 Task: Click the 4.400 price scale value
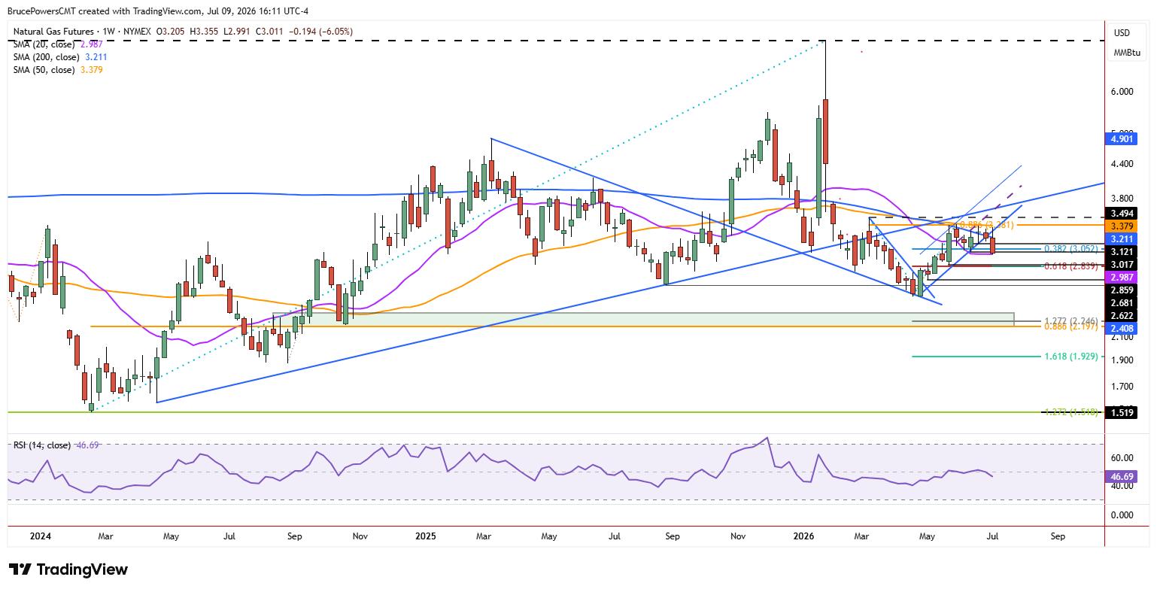pyautogui.click(x=1122, y=164)
